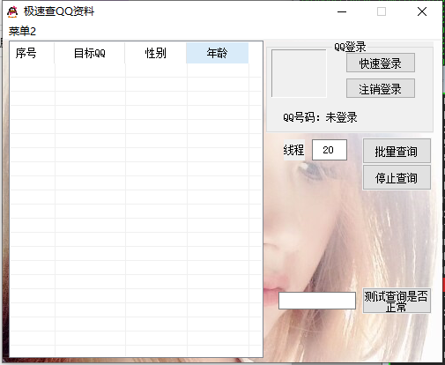
Task: Click the 性别 column header
Action: pyautogui.click(x=156, y=53)
